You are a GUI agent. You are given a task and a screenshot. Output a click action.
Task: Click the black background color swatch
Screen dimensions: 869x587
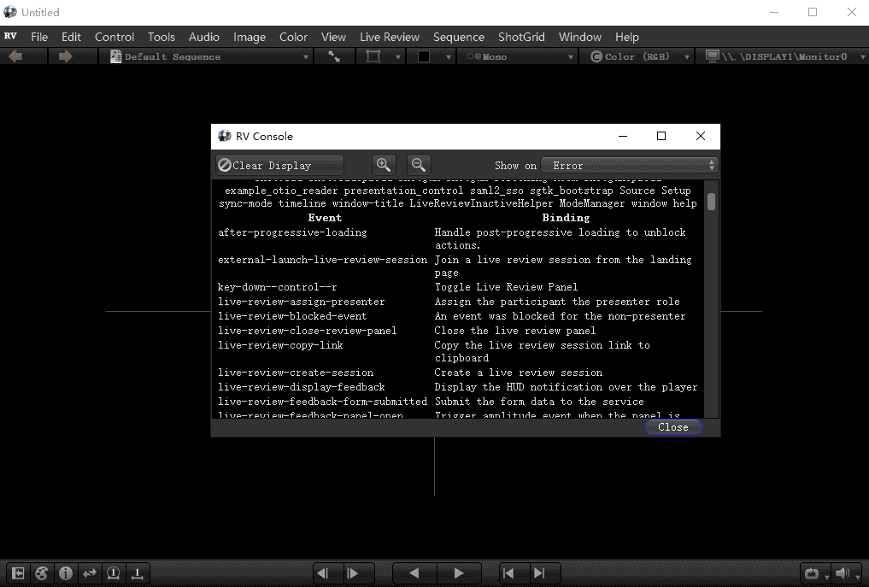point(424,56)
